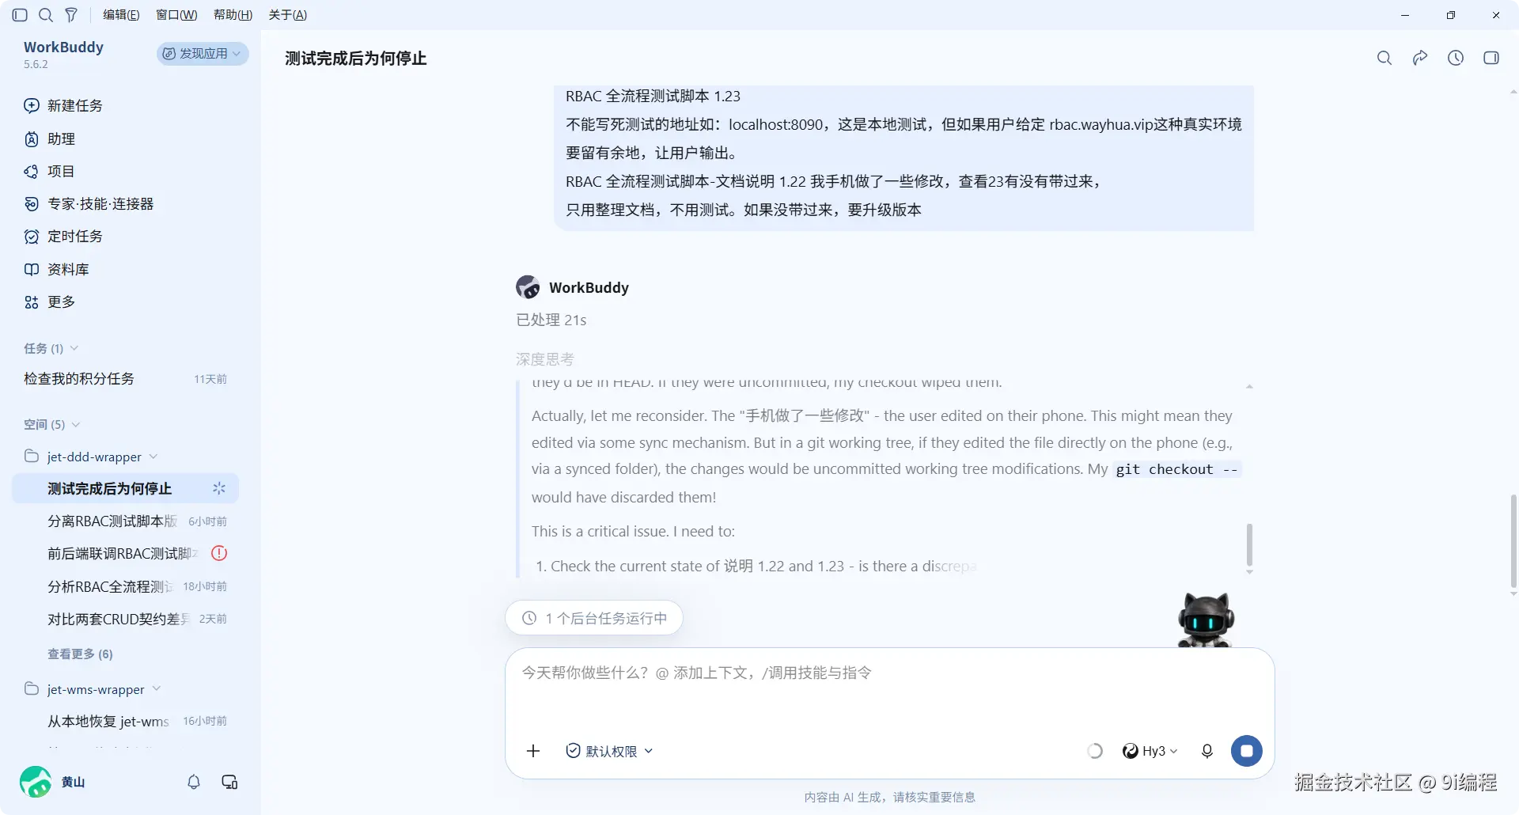Click 已处理 21s status text
Image resolution: width=1519 pixels, height=815 pixels.
click(x=551, y=320)
